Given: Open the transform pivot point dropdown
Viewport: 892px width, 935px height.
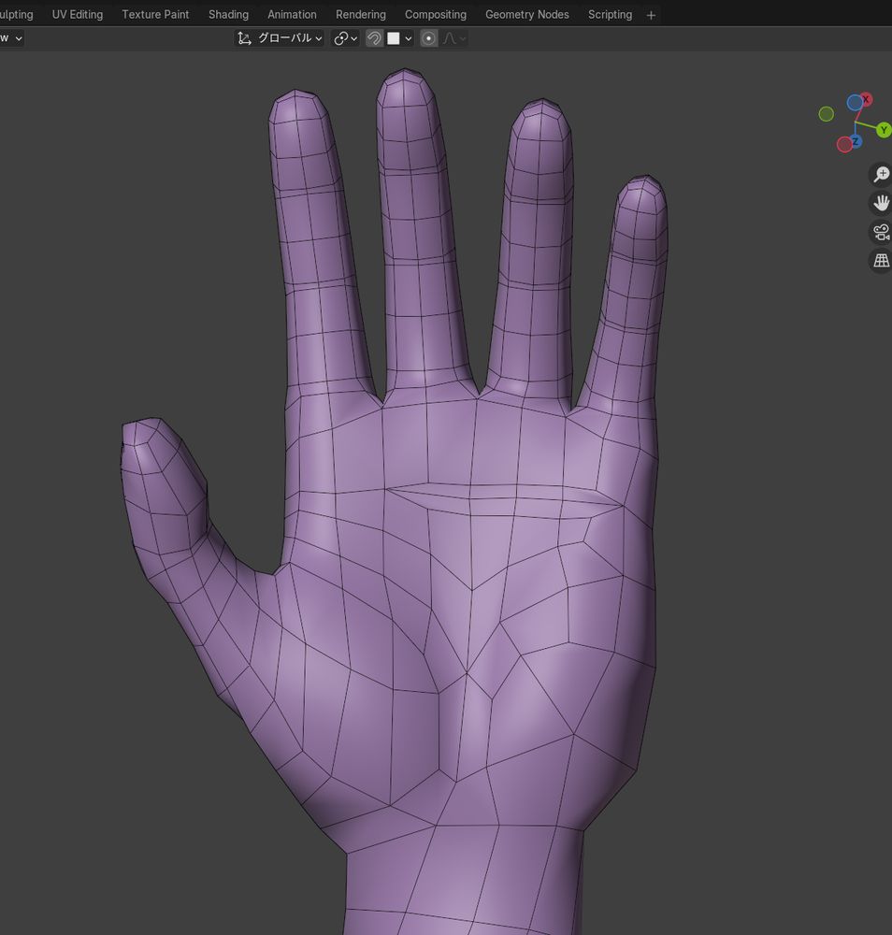Looking at the screenshot, I should [x=346, y=38].
